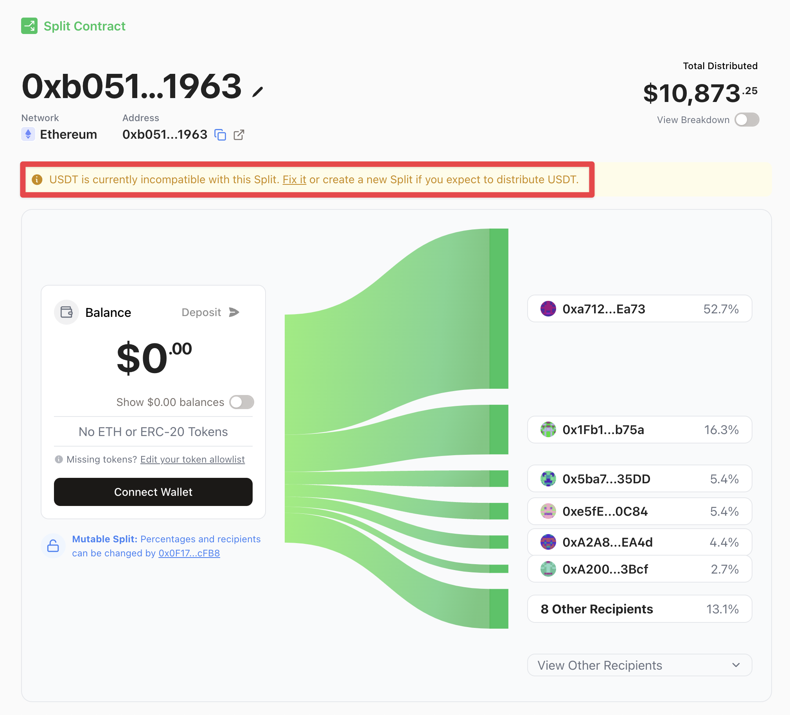Click the Fix it link

(294, 180)
